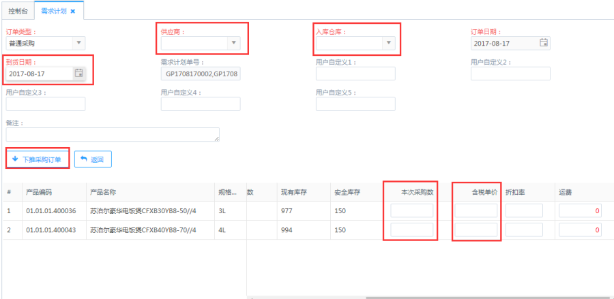
Task: Click the 用户自定义1 input field
Action: pos(355,74)
